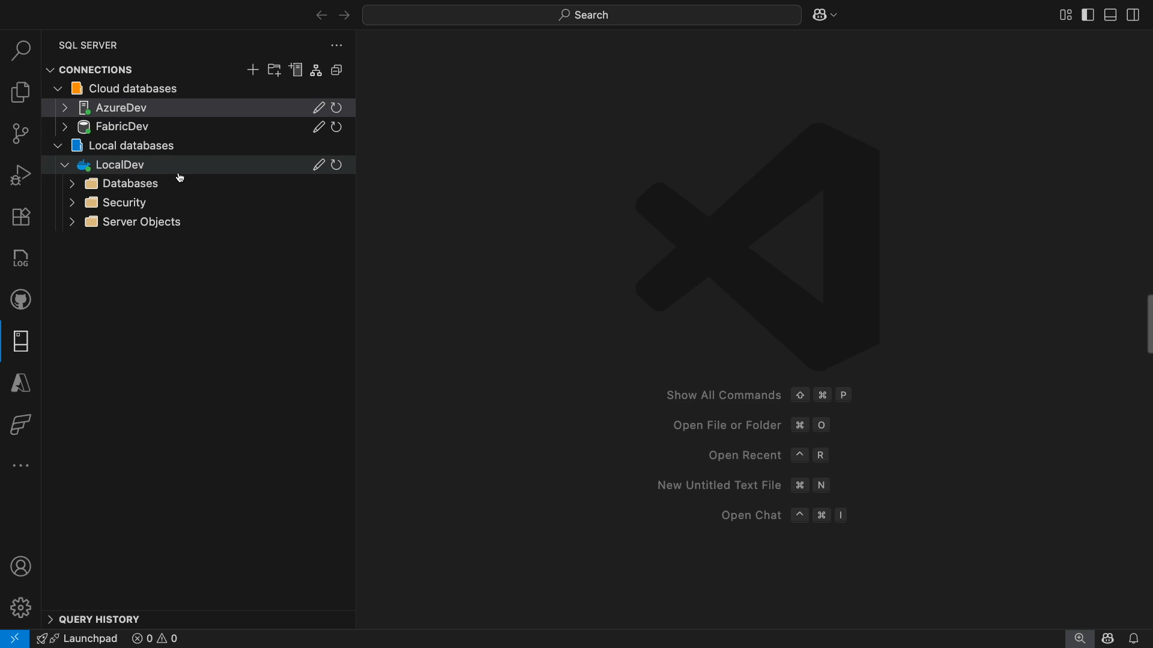Refresh the AzureDev connection

[337, 108]
